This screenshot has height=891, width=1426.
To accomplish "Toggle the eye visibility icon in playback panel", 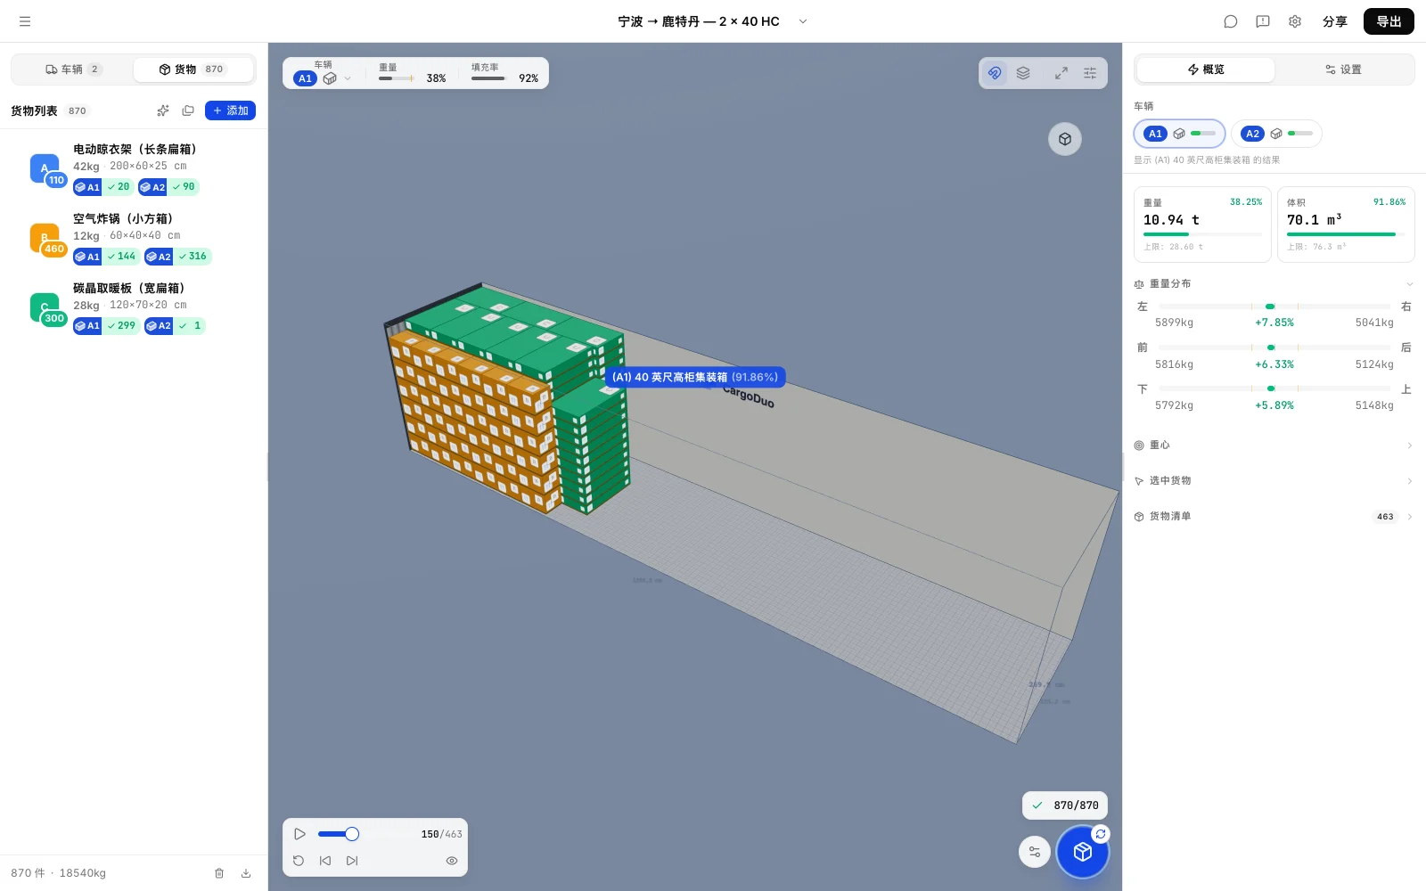I will click(x=452, y=861).
